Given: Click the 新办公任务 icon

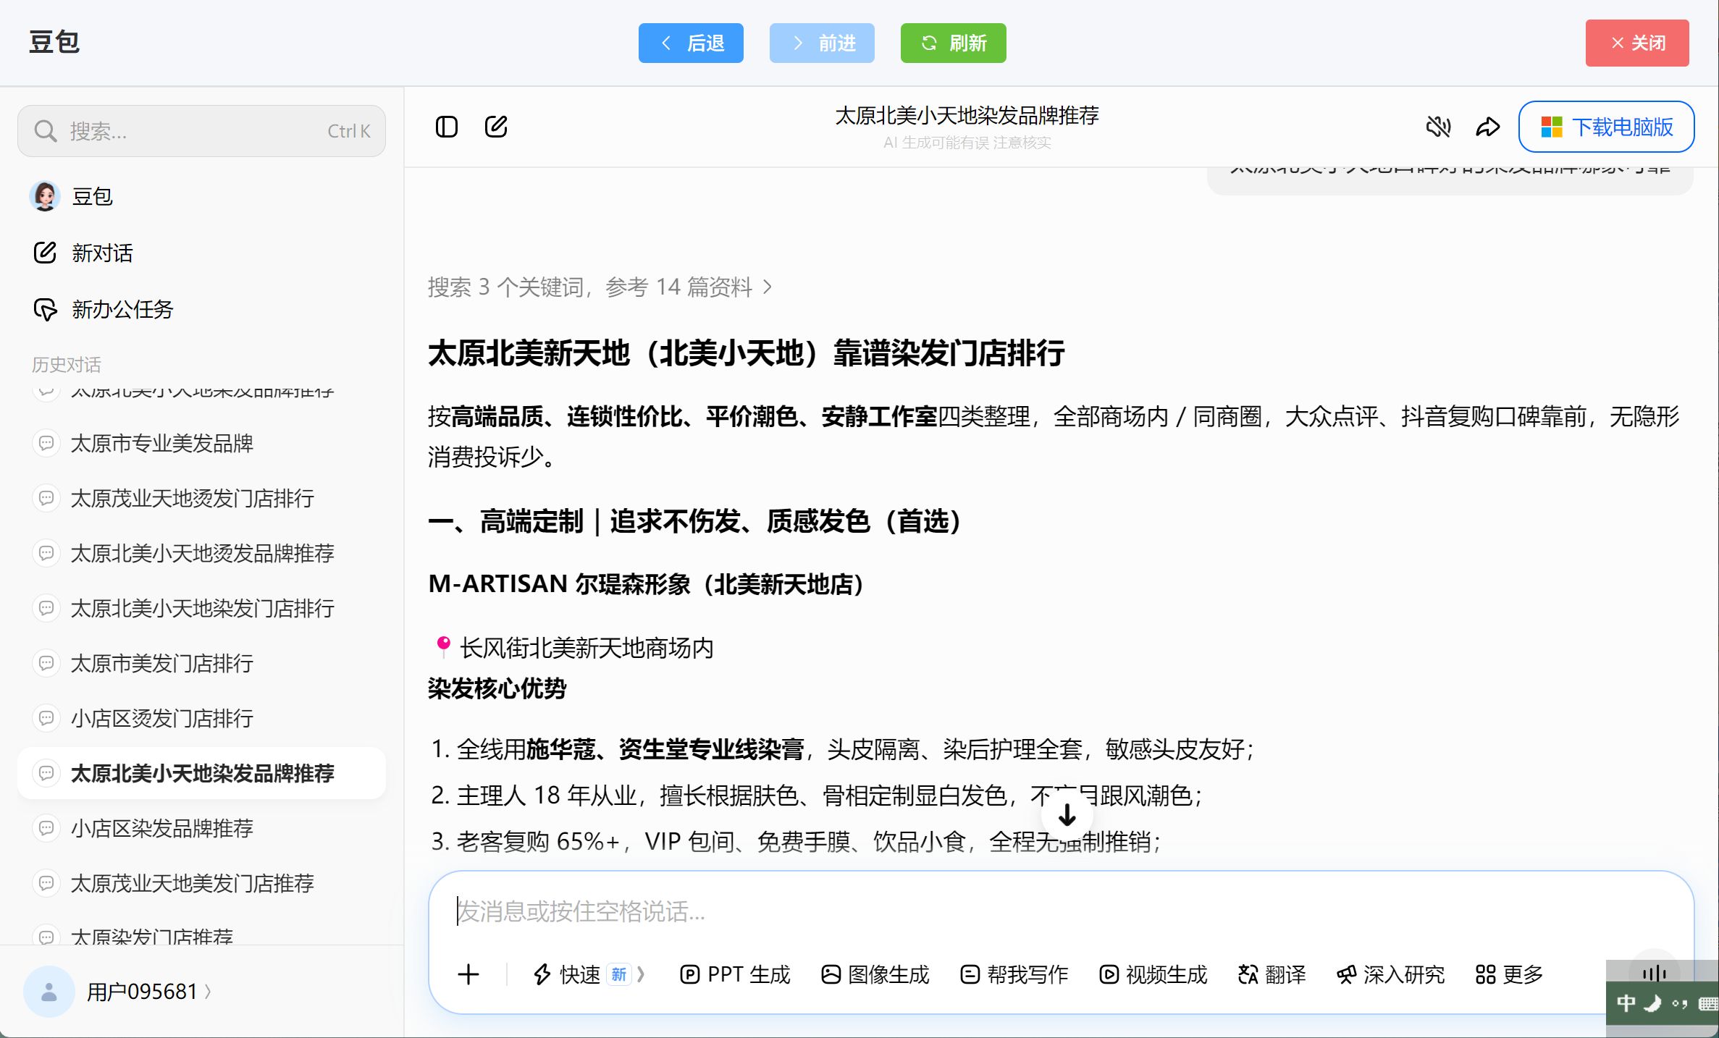Looking at the screenshot, I should coord(45,309).
